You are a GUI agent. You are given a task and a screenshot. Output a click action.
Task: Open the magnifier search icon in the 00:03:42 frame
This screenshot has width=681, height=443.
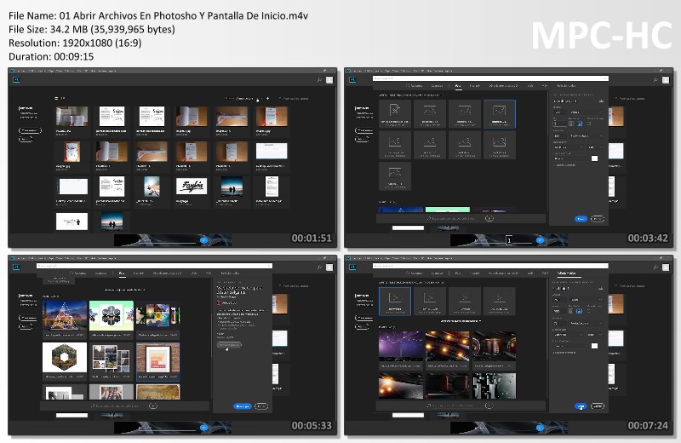655,80
